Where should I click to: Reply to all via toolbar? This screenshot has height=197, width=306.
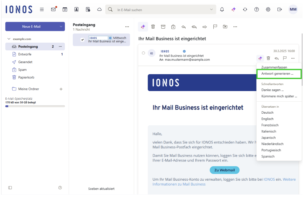point(194,27)
